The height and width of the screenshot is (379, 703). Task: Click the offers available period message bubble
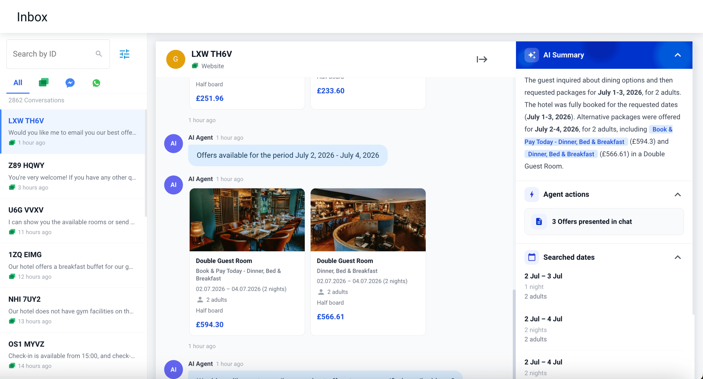click(x=288, y=155)
